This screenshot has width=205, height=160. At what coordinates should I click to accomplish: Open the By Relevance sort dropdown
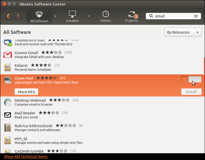(x=183, y=32)
